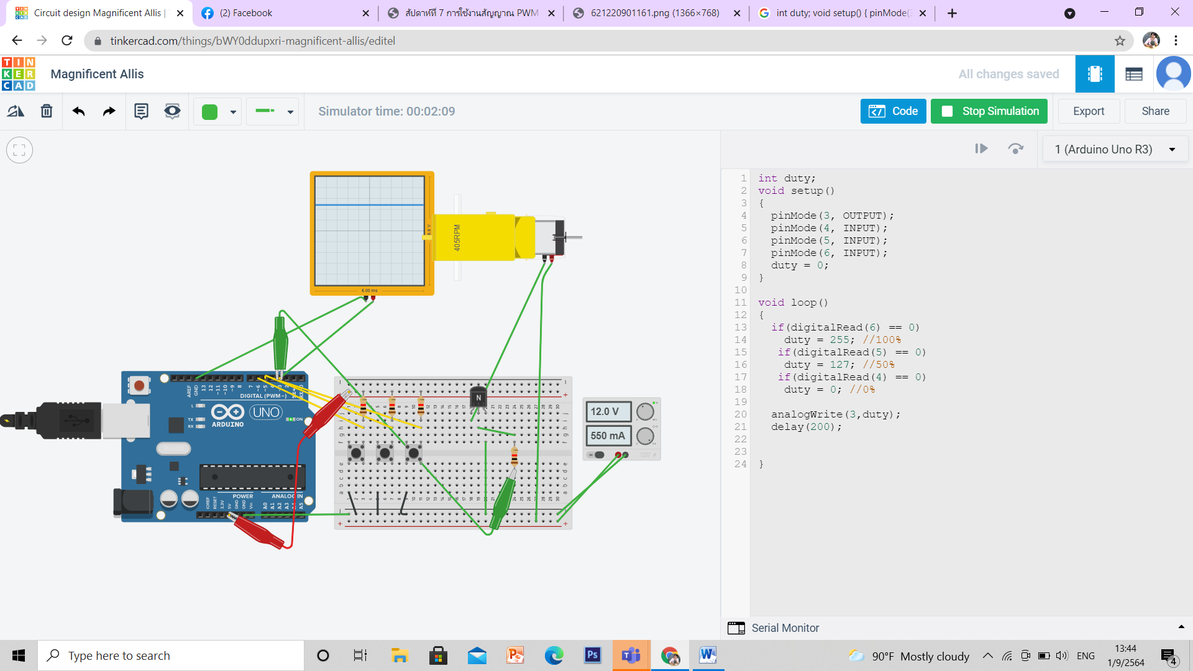Push the second breadboard pushbutton

tap(385, 453)
